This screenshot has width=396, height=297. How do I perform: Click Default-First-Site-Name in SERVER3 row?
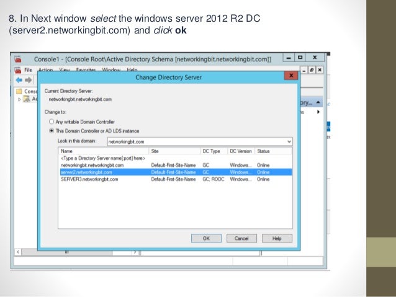pyautogui.click(x=173, y=179)
